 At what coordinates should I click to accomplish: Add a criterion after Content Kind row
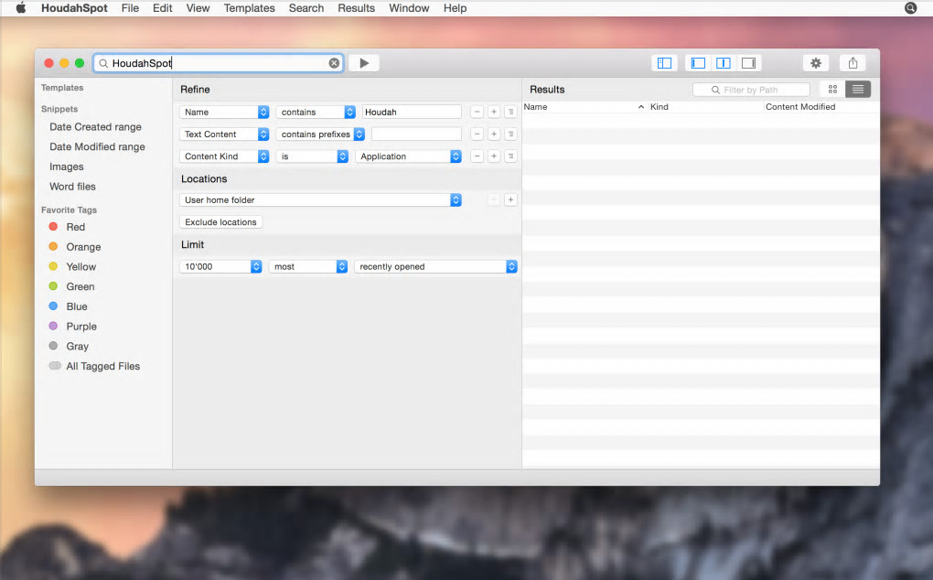[x=494, y=156]
